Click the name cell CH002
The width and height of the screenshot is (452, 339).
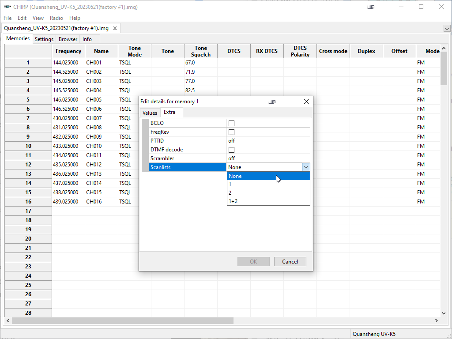[102, 72]
